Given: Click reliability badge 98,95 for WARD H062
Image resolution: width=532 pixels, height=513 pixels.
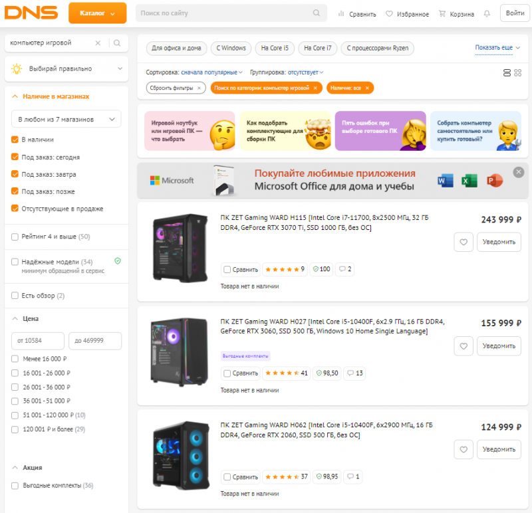Looking at the screenshot, I should [327, 476].
